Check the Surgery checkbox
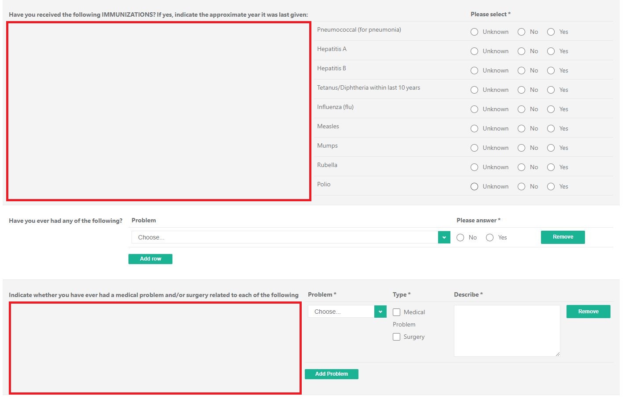Screen dimensions: 625x399 [x=396, y=337]
